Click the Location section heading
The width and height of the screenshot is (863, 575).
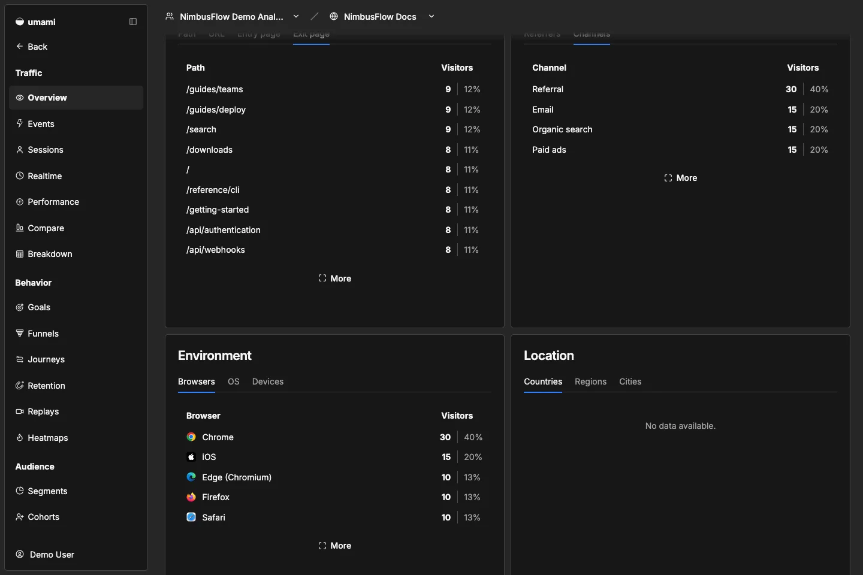coord(549,356)
